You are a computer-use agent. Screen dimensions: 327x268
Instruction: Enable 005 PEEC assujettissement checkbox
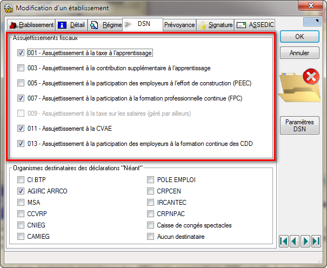21,83
